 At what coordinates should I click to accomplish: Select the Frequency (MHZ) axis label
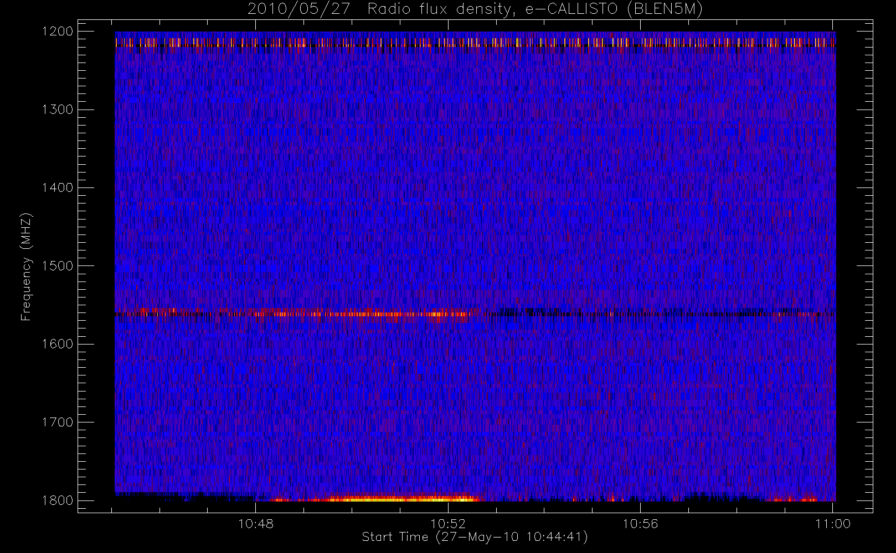pyautogui.click(x=26, y=267)
